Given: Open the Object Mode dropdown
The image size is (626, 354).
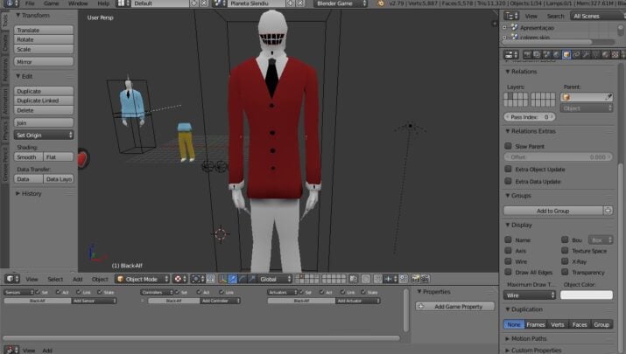Looking at the screenshot, I should 142,279.
